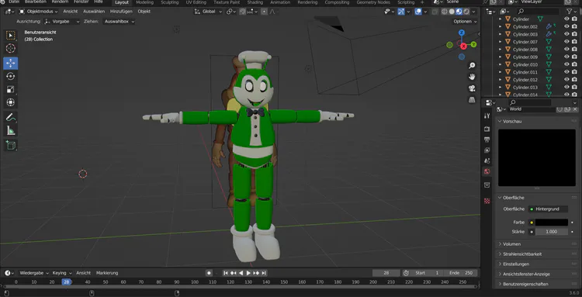Hide Cylinder.002 with its eye icon

point(566,26)
